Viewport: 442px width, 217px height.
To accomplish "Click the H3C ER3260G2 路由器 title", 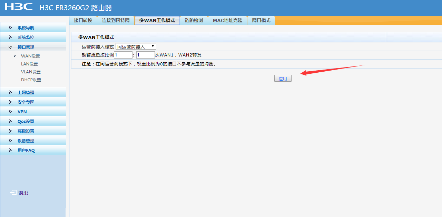I will tap(76, 8).
